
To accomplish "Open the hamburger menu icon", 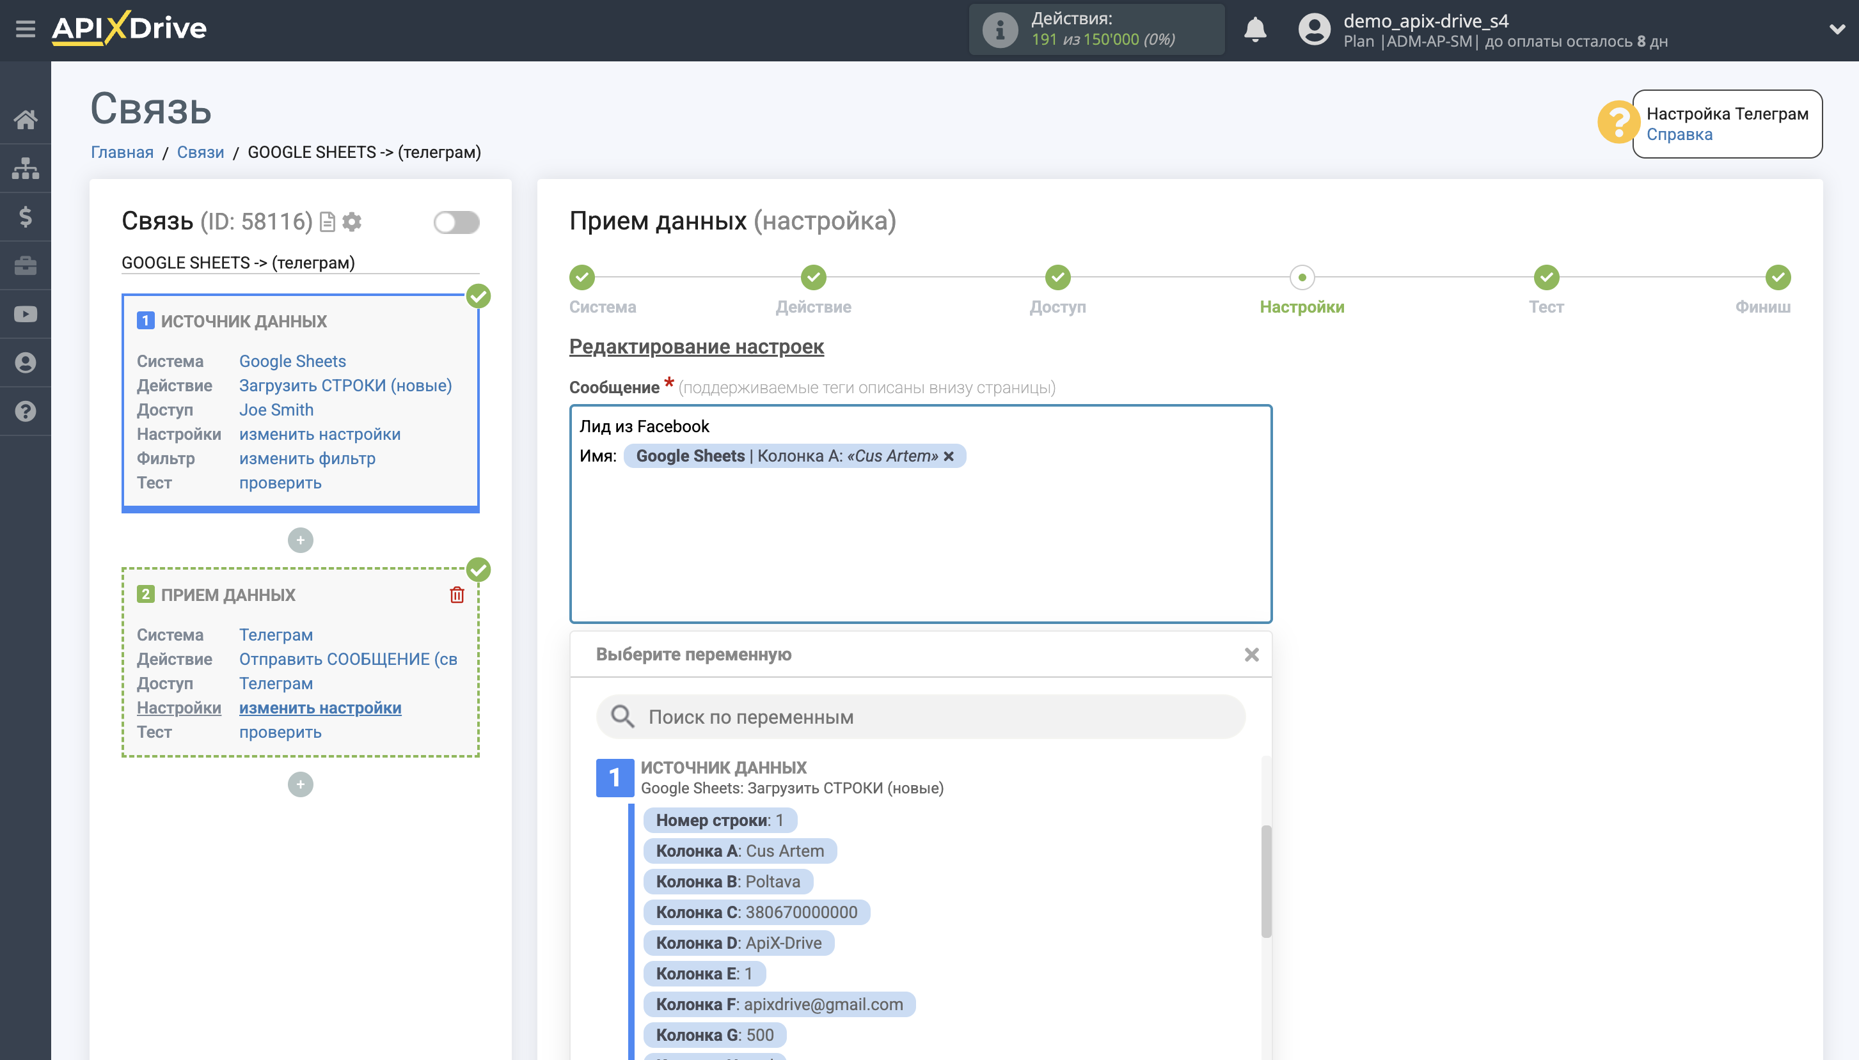I will point(26,29).
